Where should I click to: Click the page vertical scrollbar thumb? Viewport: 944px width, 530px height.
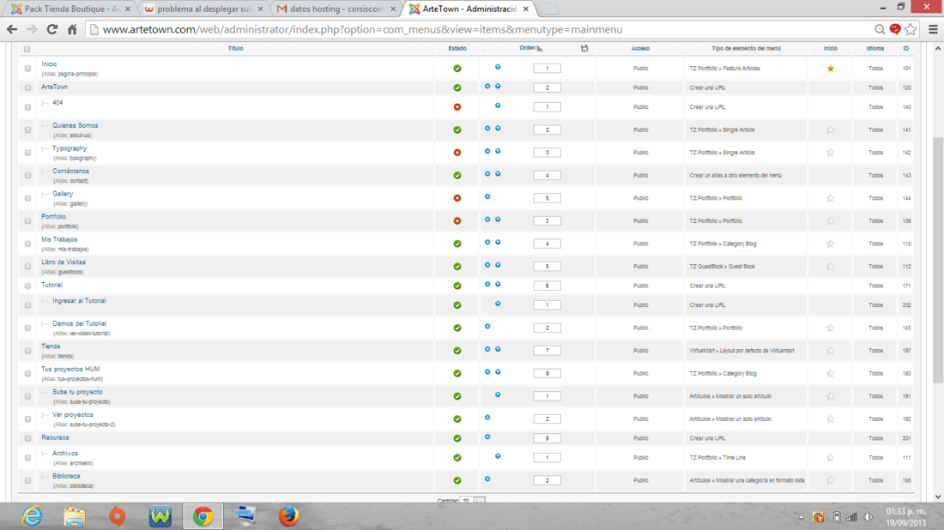click(937, 260)
